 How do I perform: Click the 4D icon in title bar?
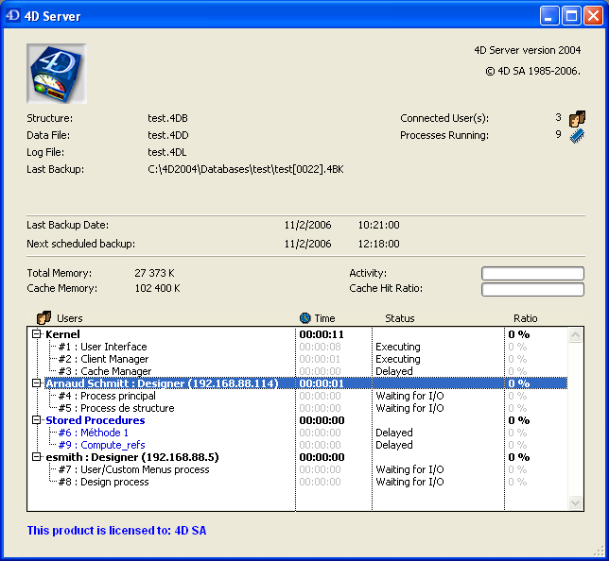(13, 16)
